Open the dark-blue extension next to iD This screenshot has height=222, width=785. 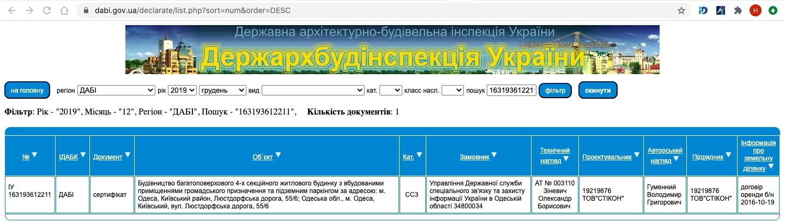coord(721,10)
